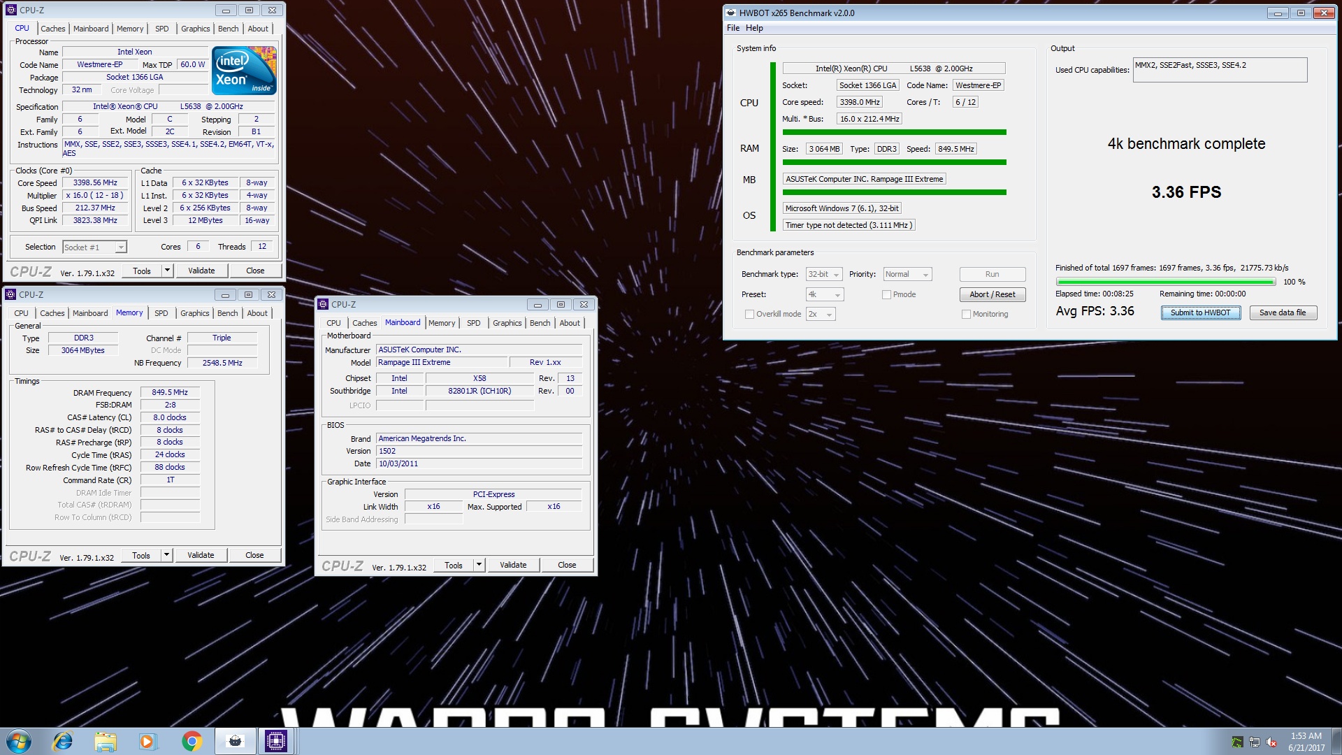Toggle the Monitoring checkbox

(966, 314)
